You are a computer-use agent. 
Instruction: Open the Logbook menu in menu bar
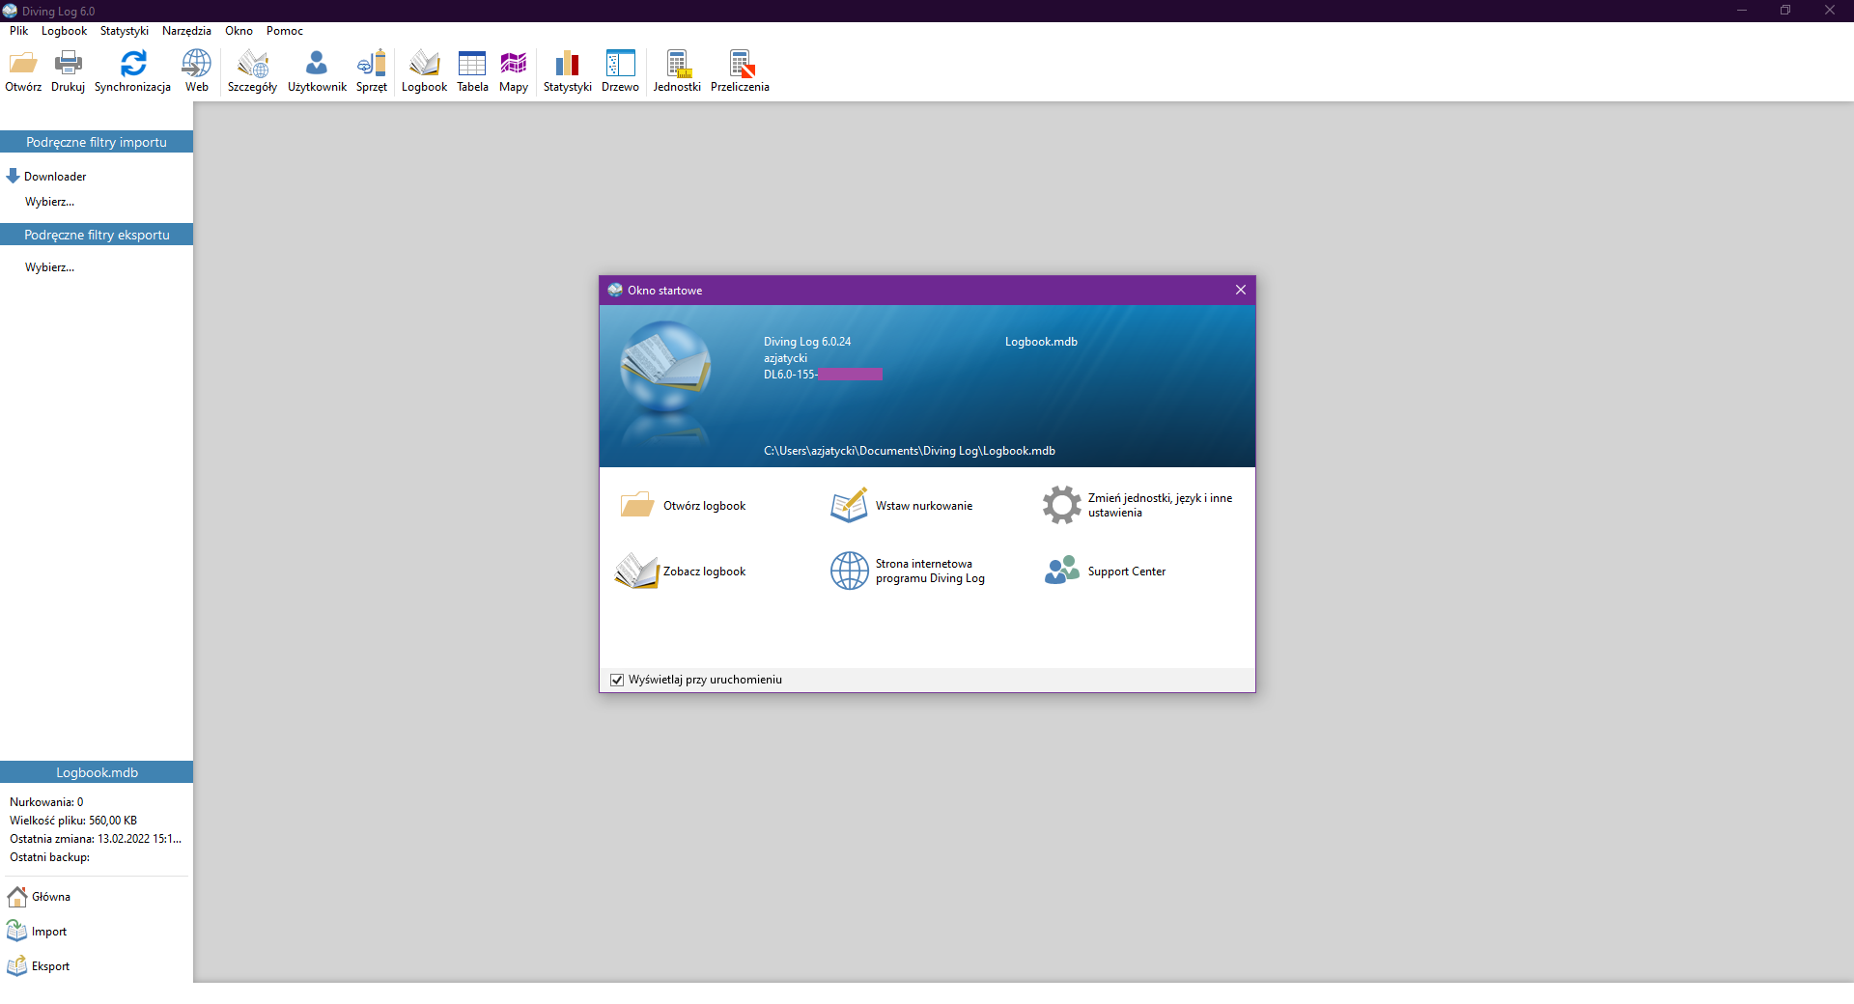tap(64, 31)
